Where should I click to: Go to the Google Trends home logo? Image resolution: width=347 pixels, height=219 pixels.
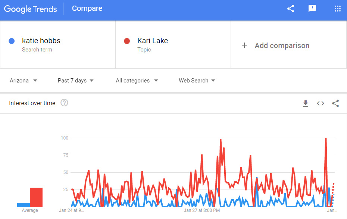(31, 9)
